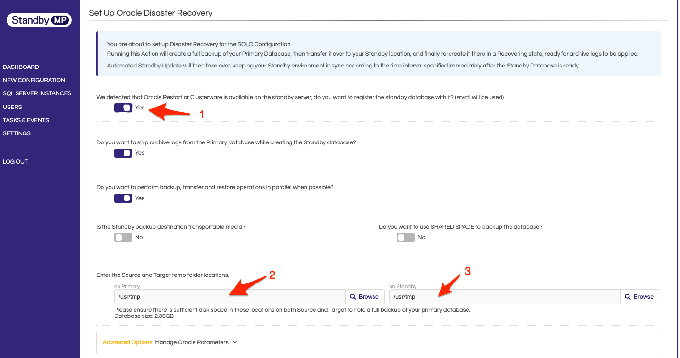Open Tasks & Events in the sidebar
This screenshot has height=358, width=680.
coord(26,120)
